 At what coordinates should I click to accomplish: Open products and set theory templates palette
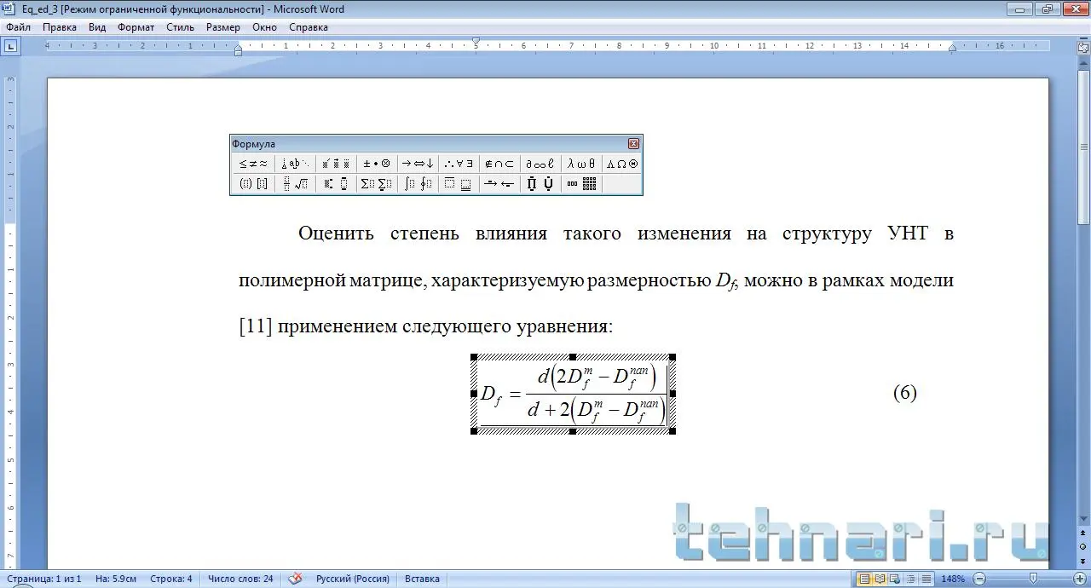pos(540,183)
